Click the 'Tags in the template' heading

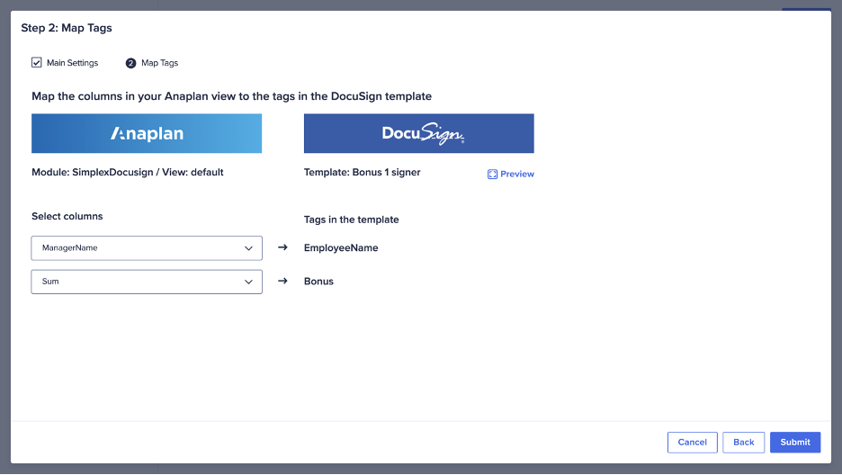pyautogui.click(x=351, y=220)
